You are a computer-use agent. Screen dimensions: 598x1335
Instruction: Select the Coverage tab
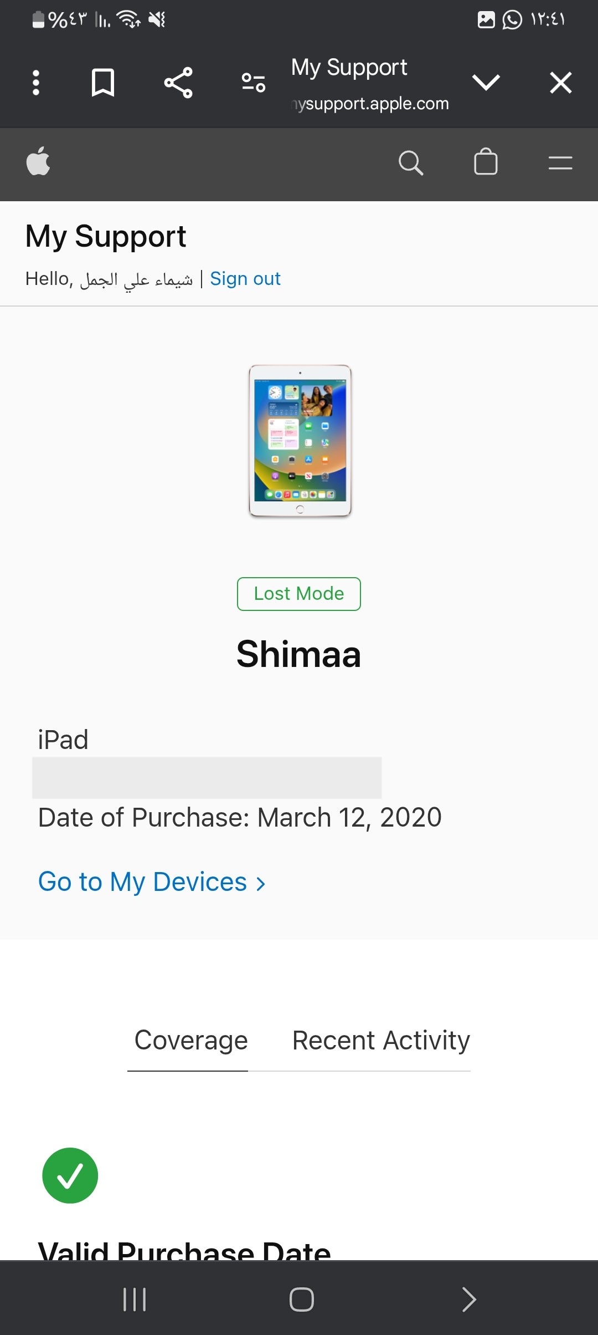click(x=190, y=1041)
